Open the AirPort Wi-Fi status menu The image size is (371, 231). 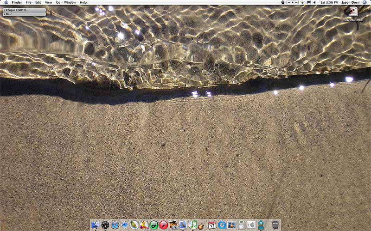click(x=302, y=2)
